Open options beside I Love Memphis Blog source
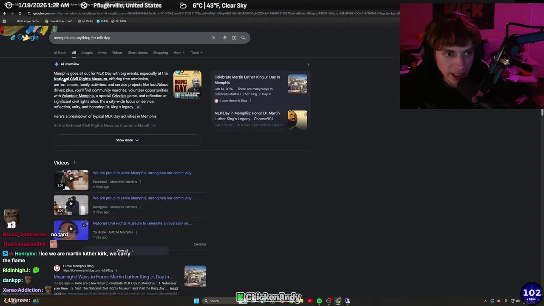Viewport: 544px width, 306px height. (250, 101)
